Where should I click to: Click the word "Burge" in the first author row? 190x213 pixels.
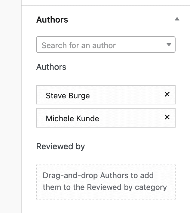(x=79, y=96)
